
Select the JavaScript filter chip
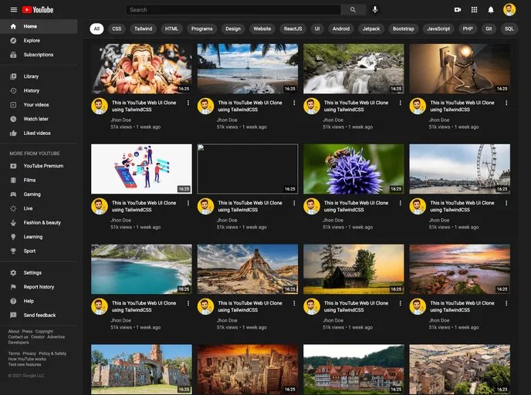pos(438,29)
